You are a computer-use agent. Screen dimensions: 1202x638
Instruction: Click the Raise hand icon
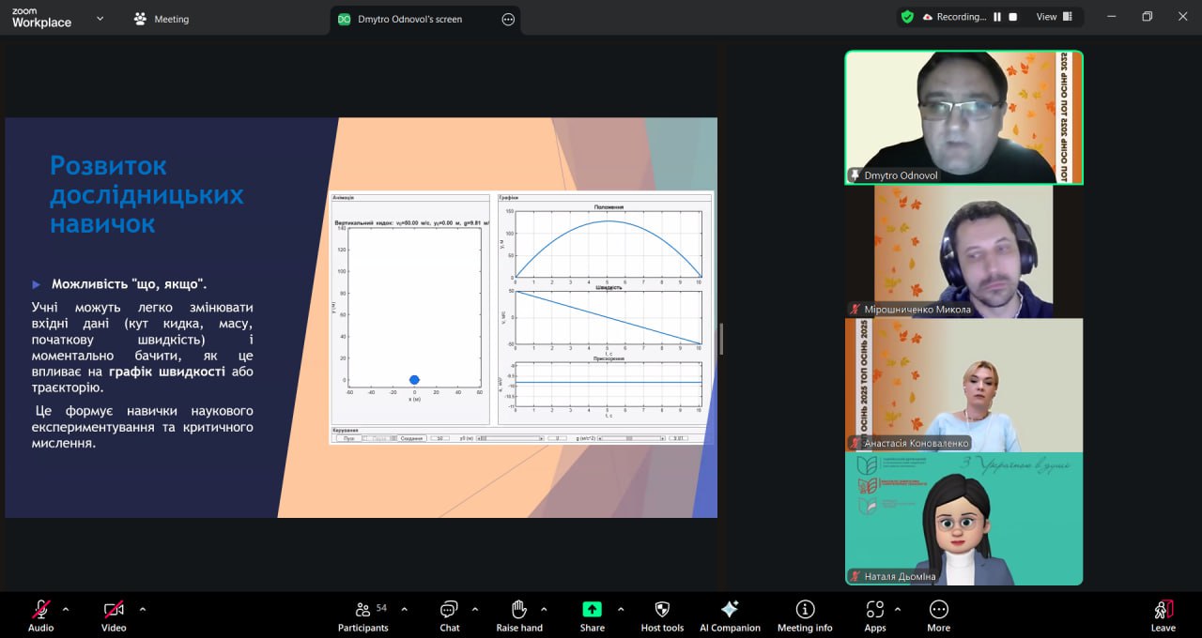(x=518, y=609)
